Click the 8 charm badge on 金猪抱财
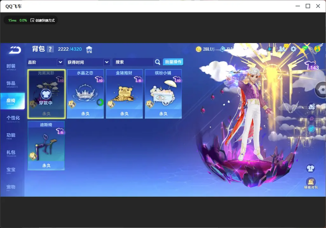The height and width of the screenshot is (228, 326). 138,79
